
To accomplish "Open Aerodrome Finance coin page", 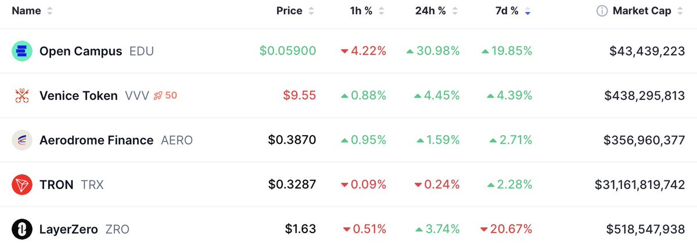I will pos(96,140).
